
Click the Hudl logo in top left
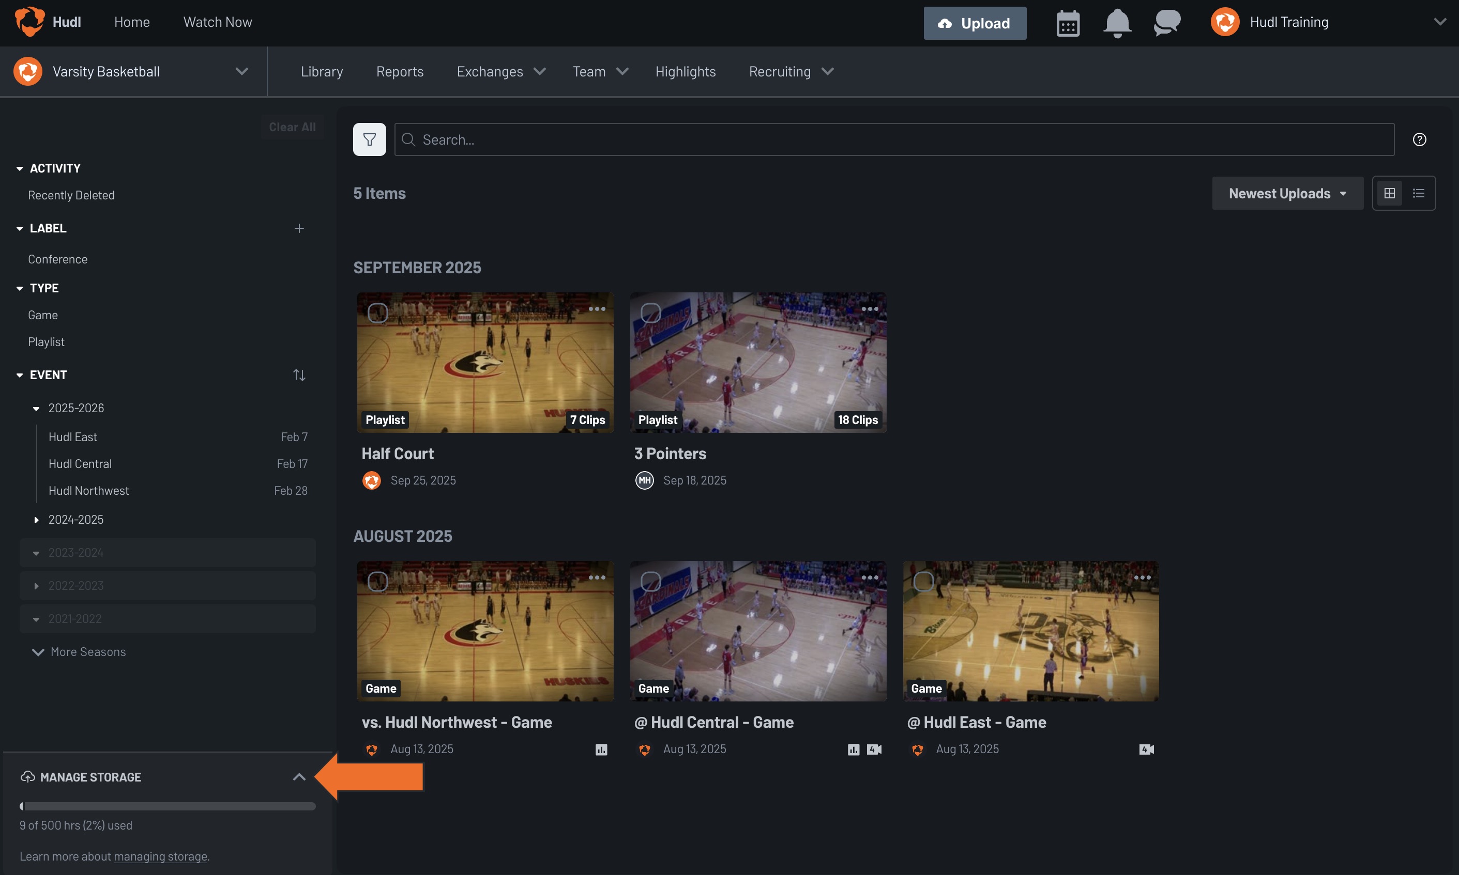29,22
